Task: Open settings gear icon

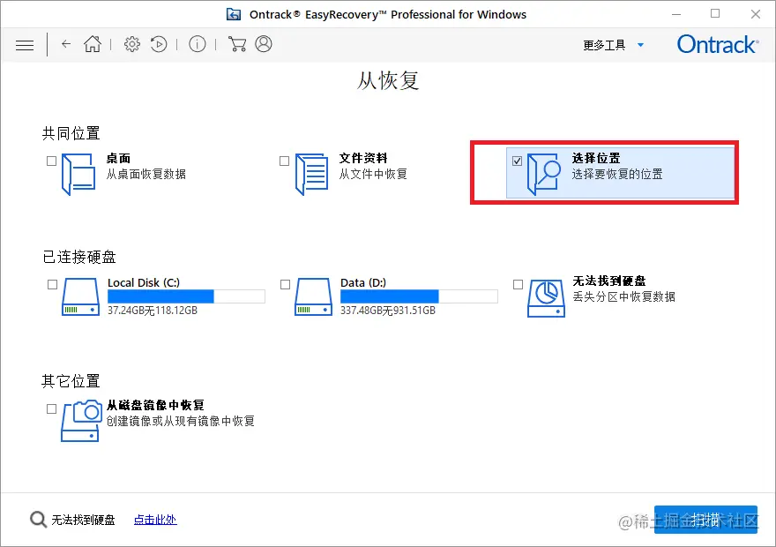Action: (x=132, y=44)
